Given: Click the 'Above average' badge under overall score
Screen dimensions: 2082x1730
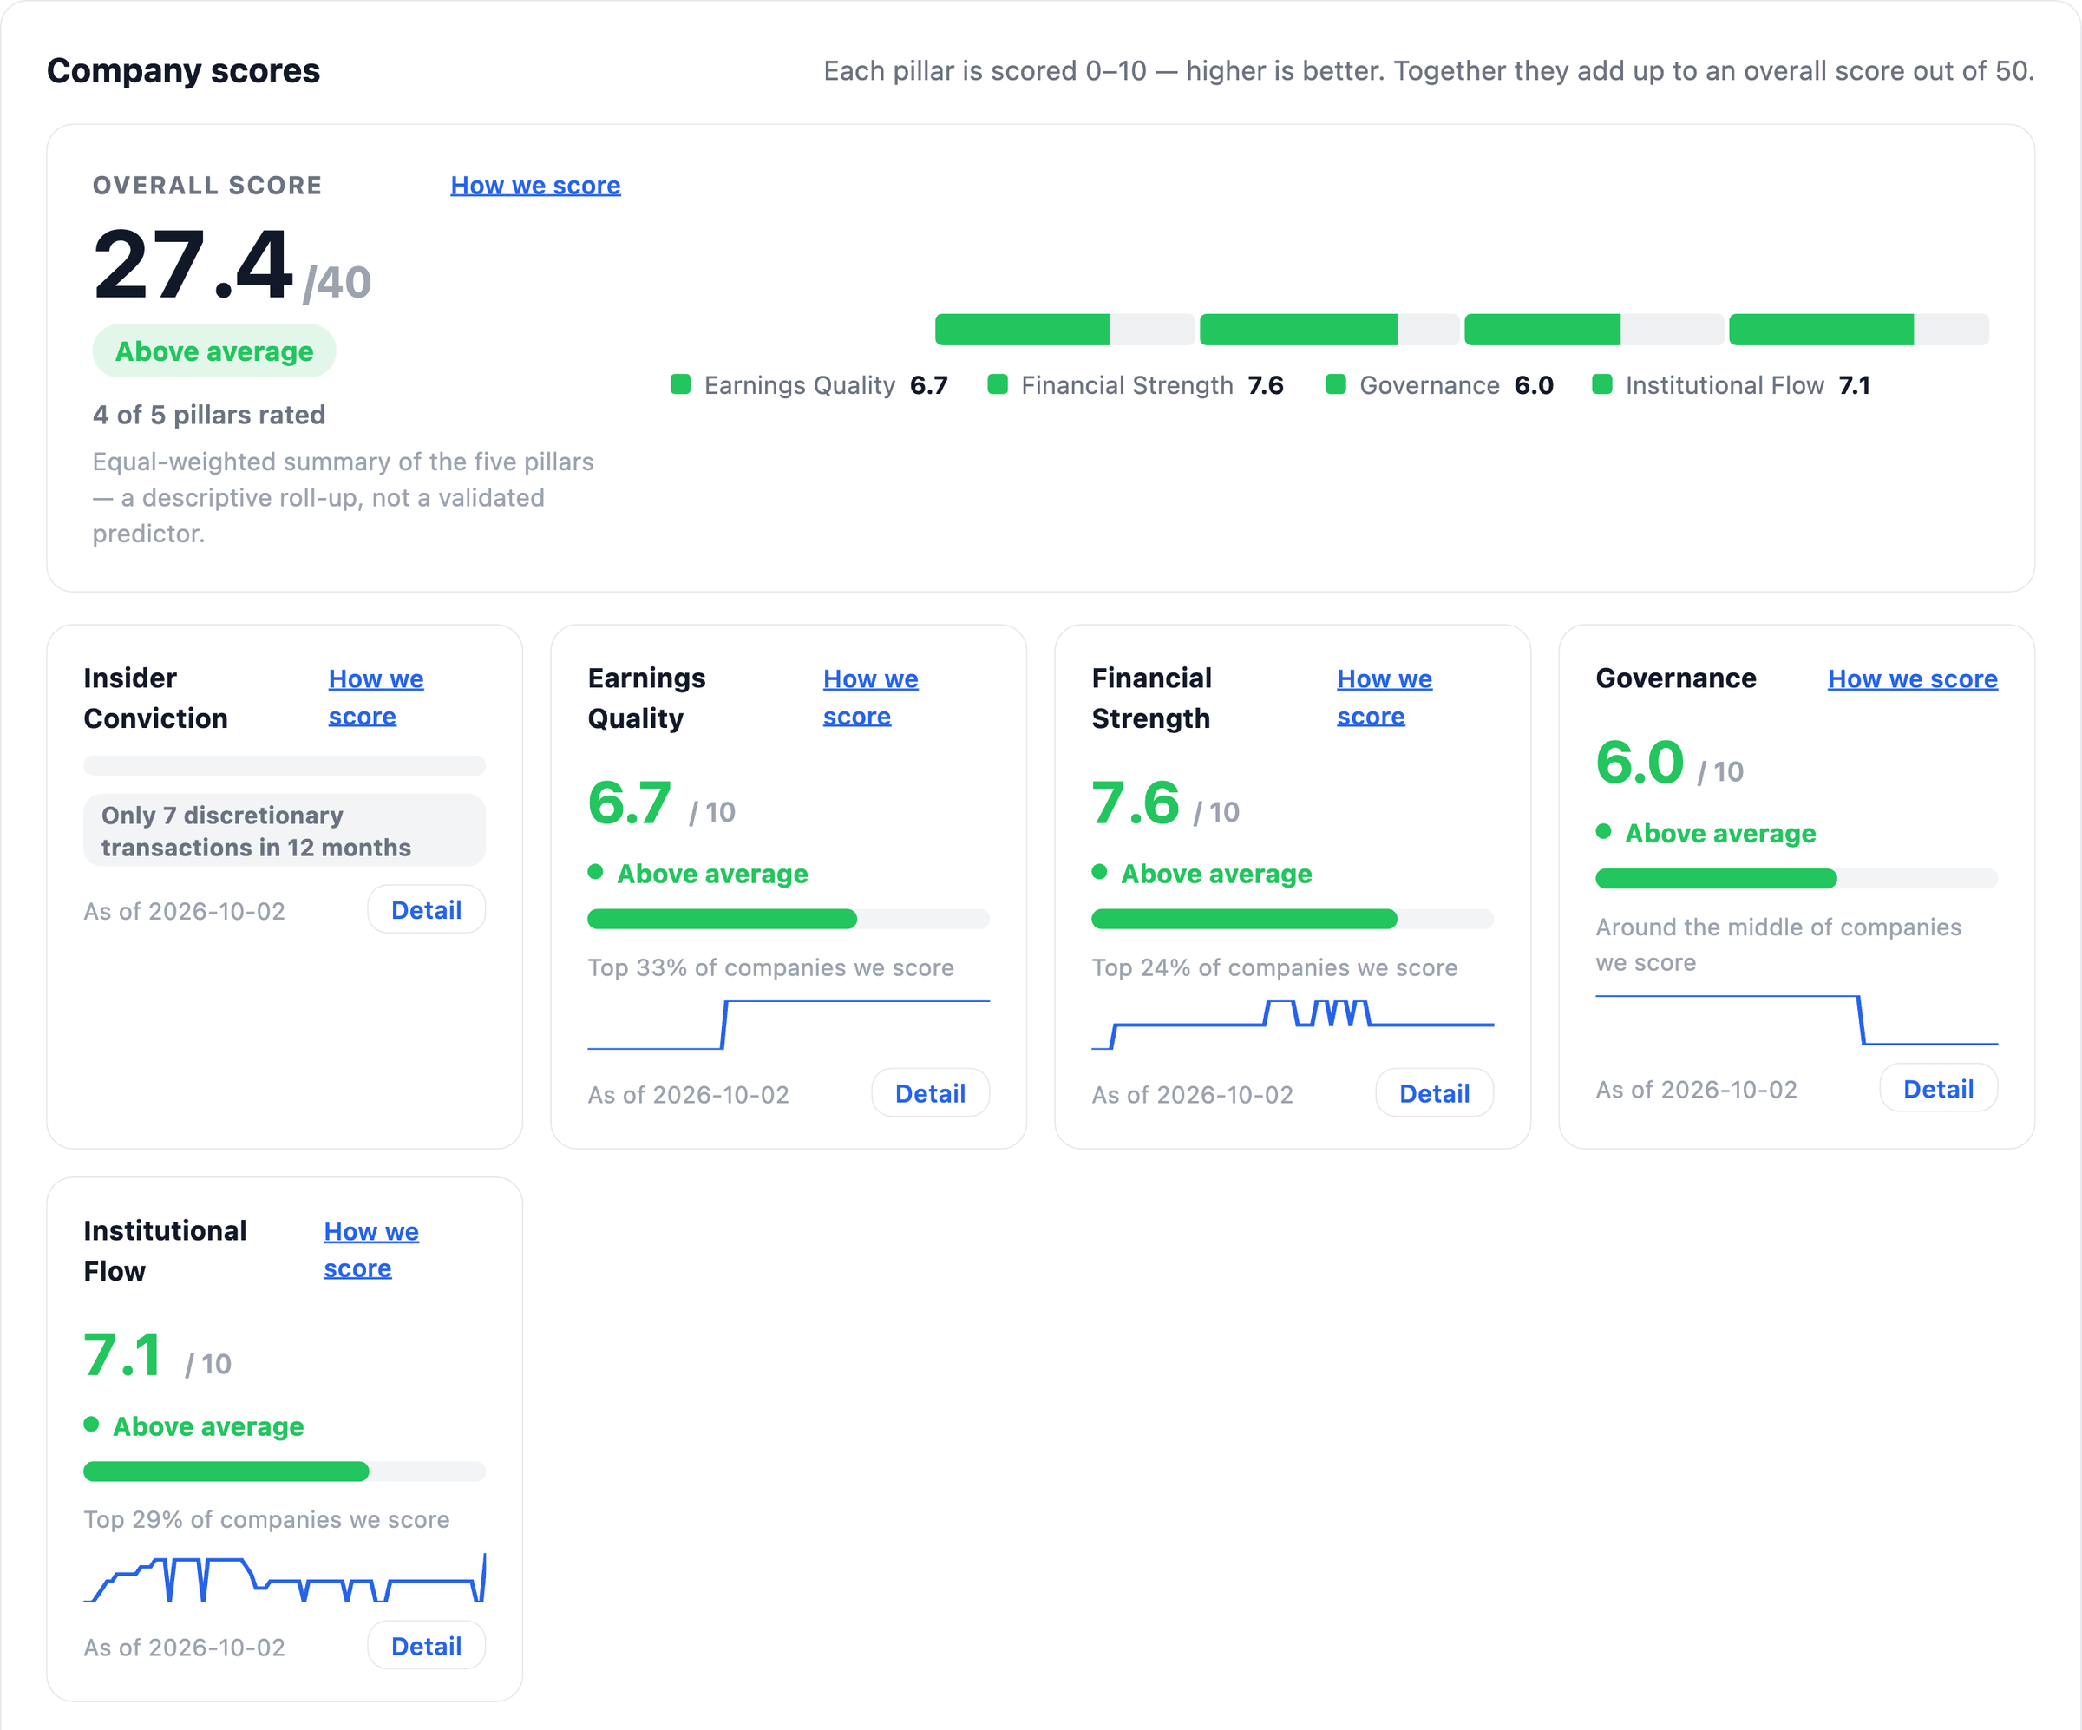Looking at the screenshot, I should (214, 351).
